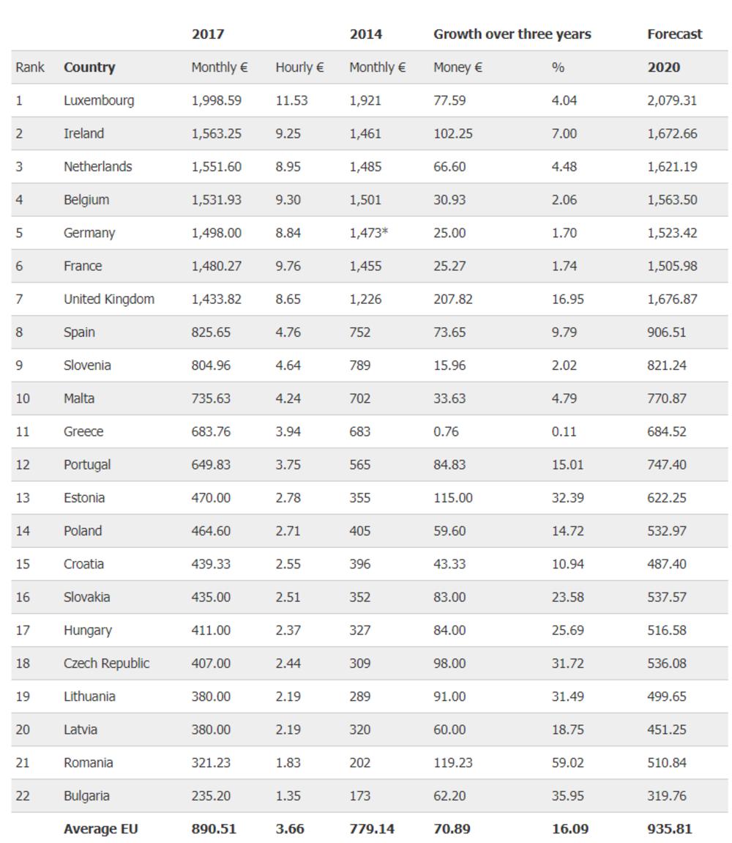Click the Country column header
This screenshot has height=843, width=732.
(x=89, y=67)
